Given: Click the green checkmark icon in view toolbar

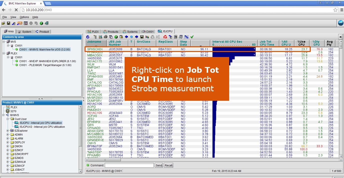Looking at the screenshot, I should [192, 37].
